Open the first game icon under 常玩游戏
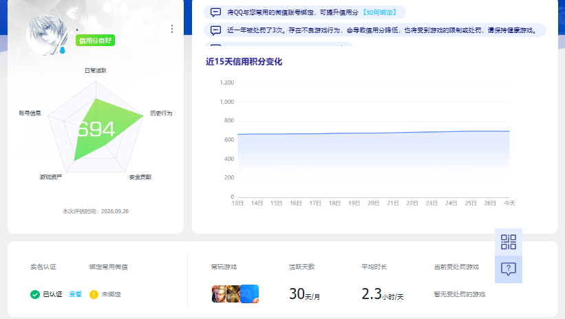The height and width of the screenshot is (319, 565). coord(218,294)
